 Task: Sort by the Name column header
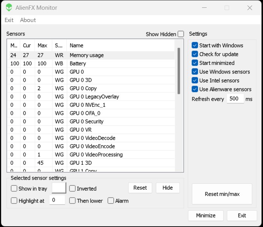click(x=120, y=46)
